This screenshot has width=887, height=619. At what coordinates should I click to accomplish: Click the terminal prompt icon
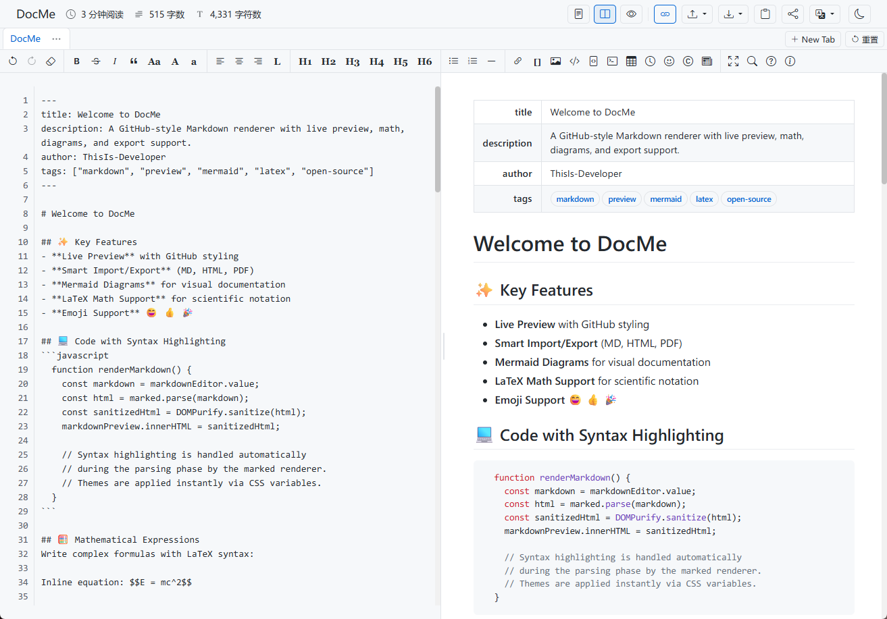(613, 61)
